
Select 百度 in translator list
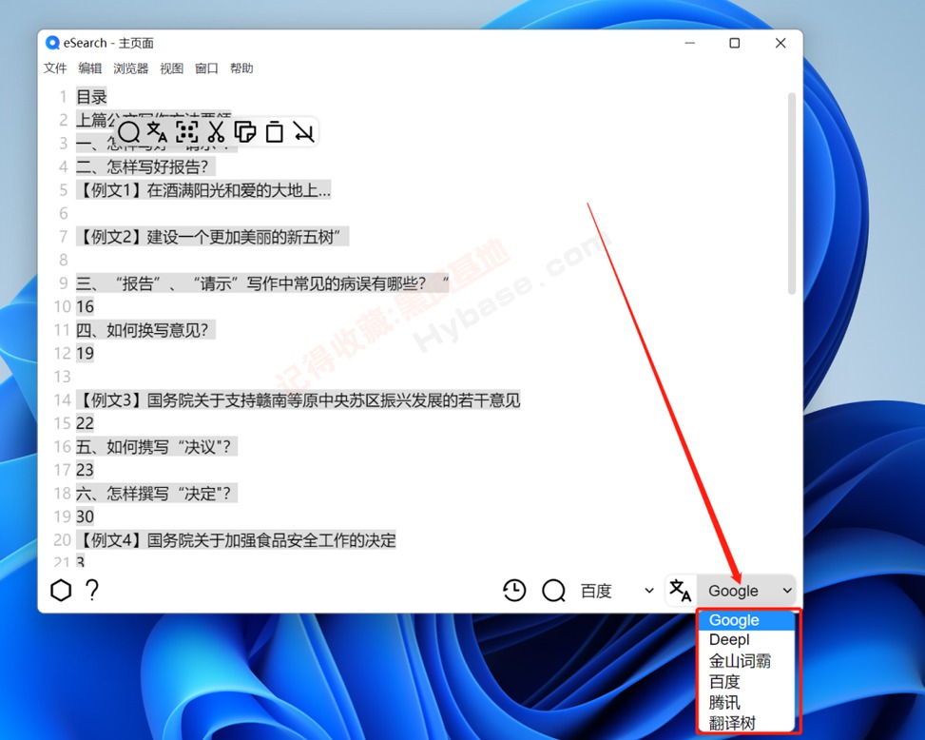746,682
